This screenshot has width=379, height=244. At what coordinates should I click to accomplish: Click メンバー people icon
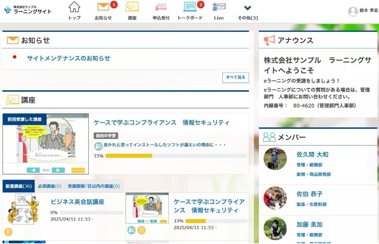(269, 137)
